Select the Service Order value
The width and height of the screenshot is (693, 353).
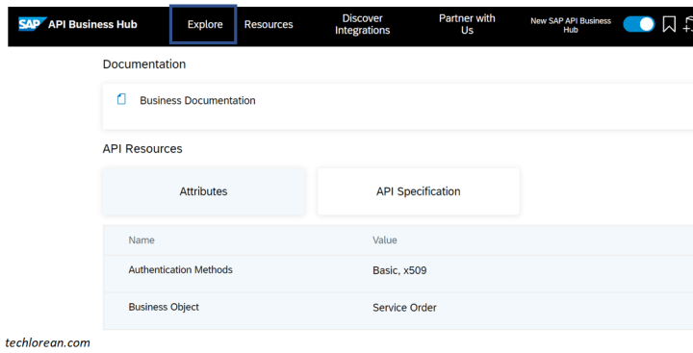click(x=404, y=308)
